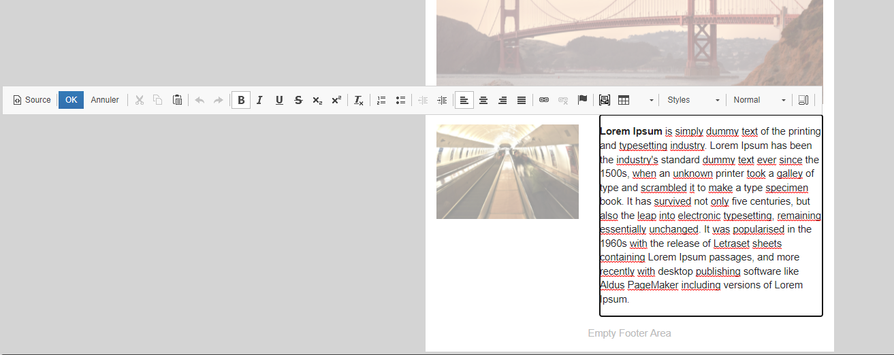The width and height of the screenshot is (894, 355).
Task: Click the Subscript icon
Action: click(317, 100)
